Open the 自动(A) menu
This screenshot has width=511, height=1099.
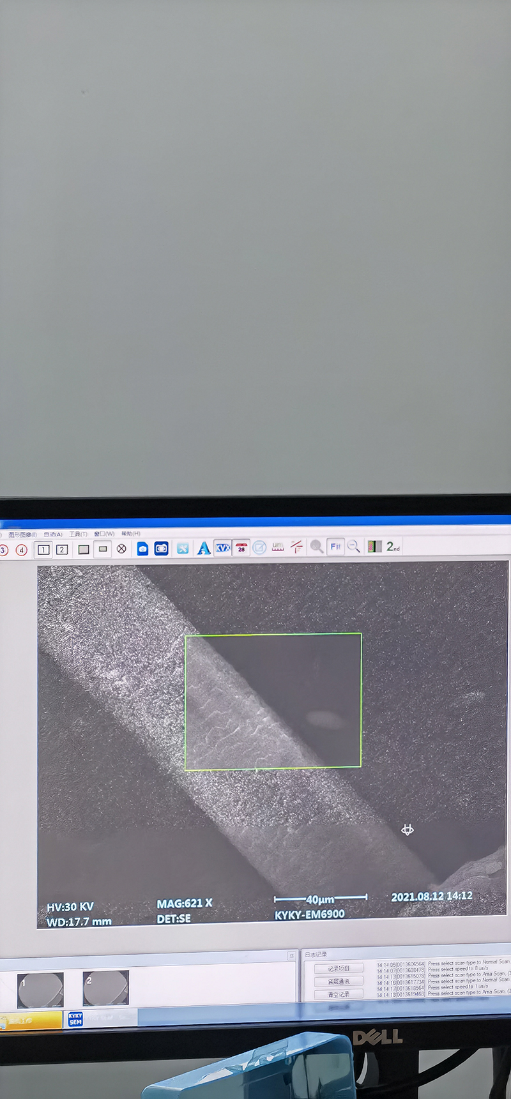[53, 534]
